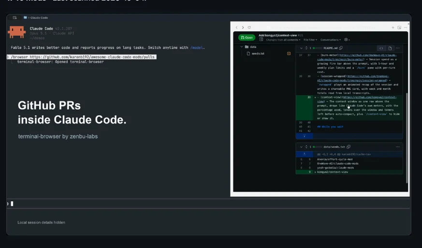Collapse the data/seeds.txt diff section
The width and height of the screenshot is (422, 248).
301,147
